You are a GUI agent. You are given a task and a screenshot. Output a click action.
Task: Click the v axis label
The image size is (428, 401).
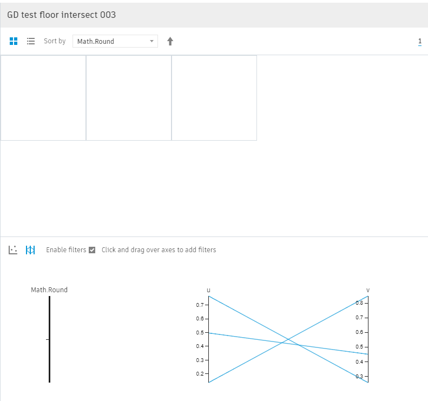point(368,290)
